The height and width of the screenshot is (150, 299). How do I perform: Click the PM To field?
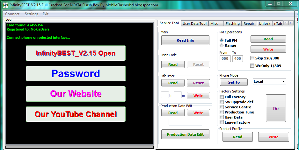[237, 58]
